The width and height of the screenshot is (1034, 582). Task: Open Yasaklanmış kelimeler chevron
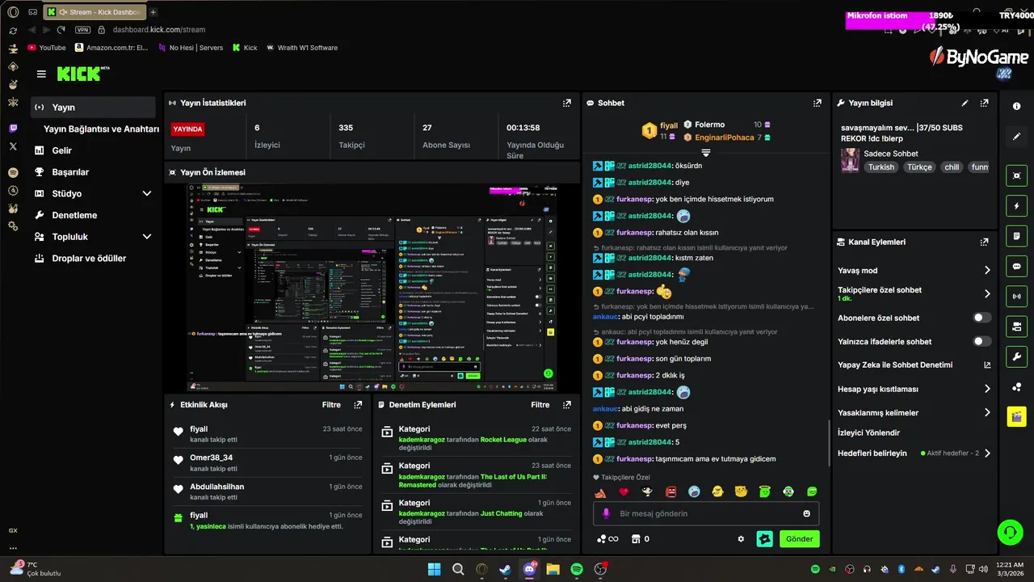(x=987, y=412)
